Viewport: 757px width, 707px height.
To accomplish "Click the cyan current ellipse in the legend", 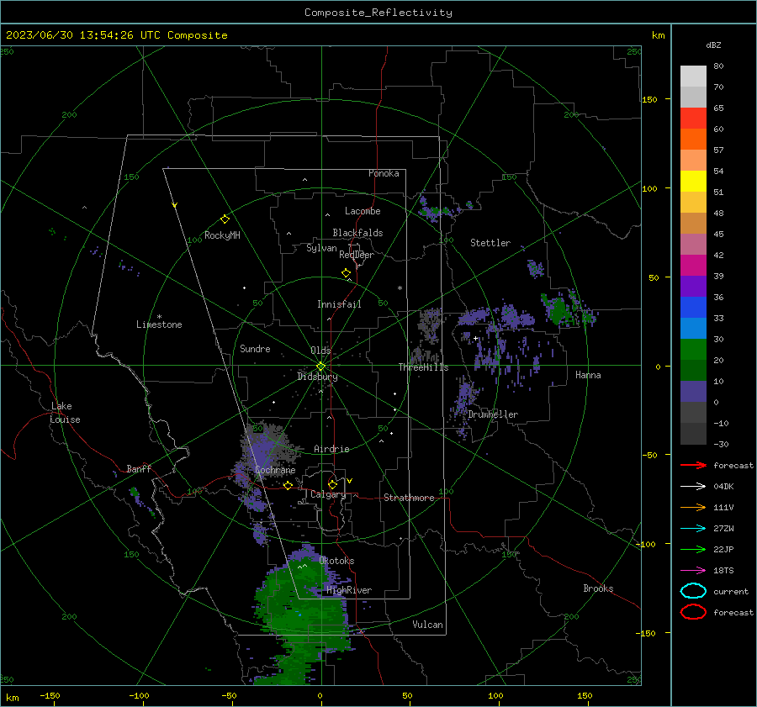I will (x=693, y=591).
